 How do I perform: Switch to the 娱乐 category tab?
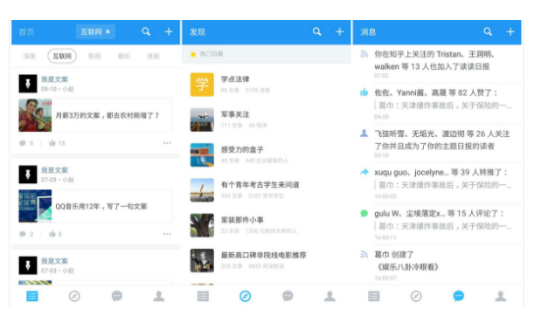124,56
